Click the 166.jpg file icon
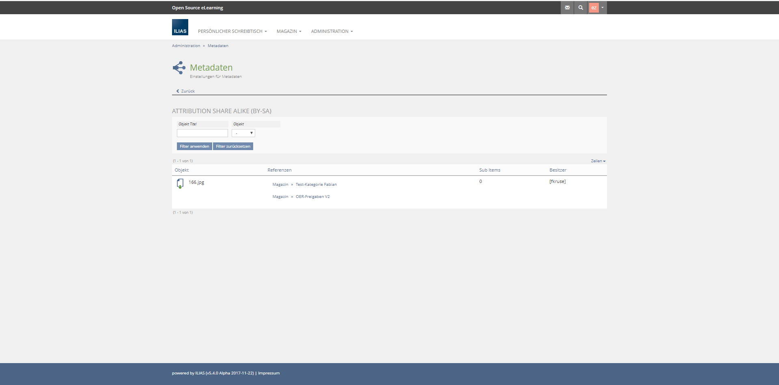This screenshot has height=385, width=779. [180, 184]
